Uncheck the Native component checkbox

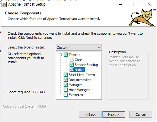(x=71, y=70)
